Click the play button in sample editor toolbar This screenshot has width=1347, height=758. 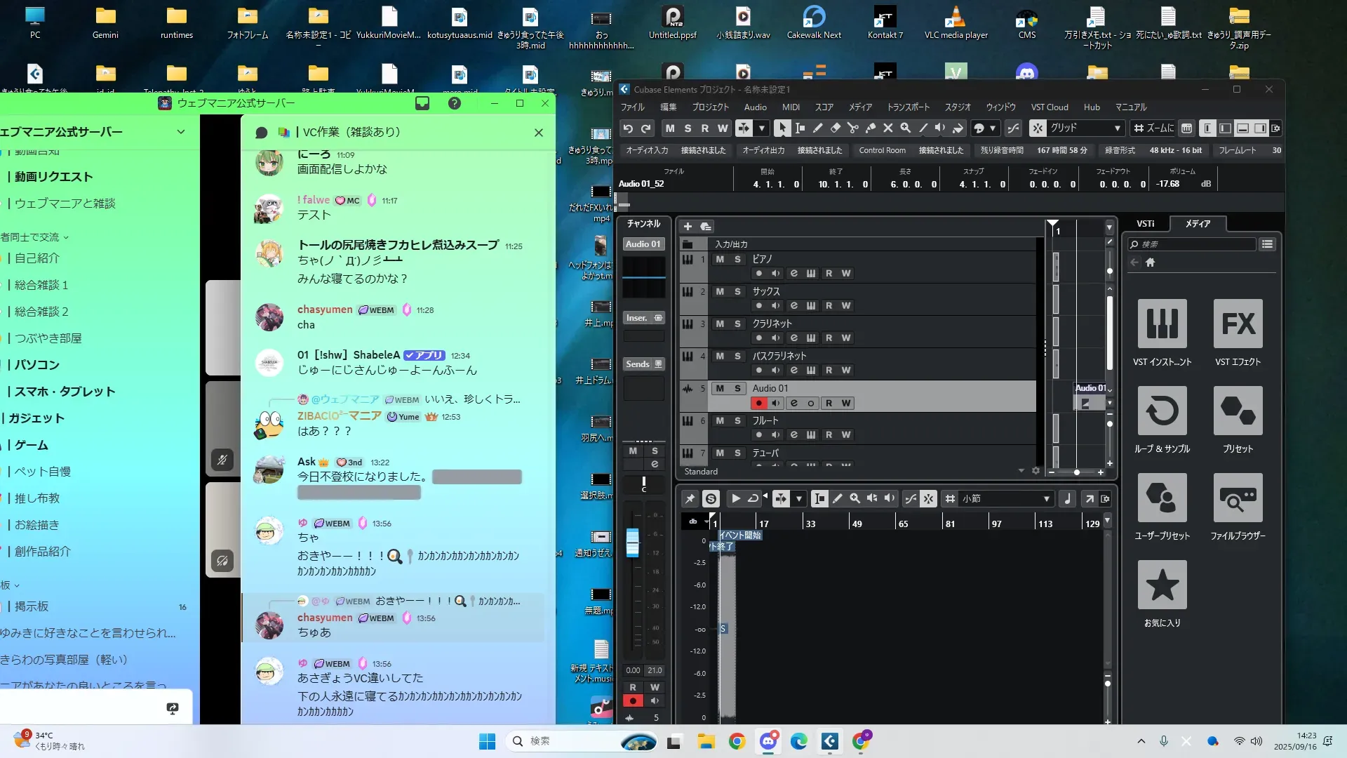click(x=735, y=499)
